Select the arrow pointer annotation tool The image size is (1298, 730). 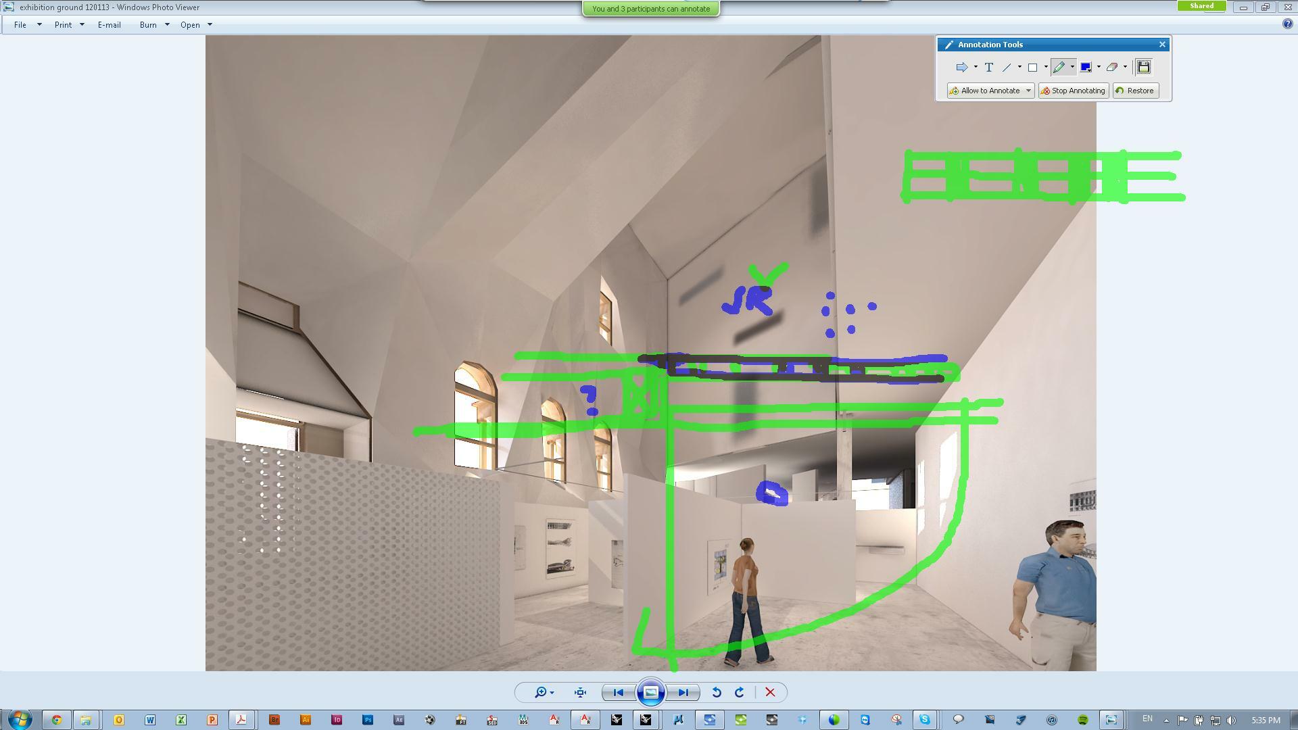961,67
